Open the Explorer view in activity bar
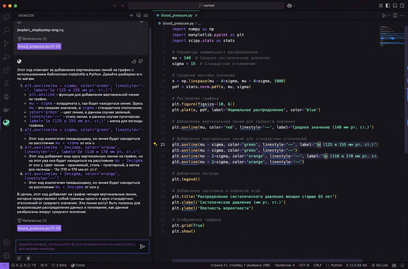This screenshot has width=408, height=269. click(6, 17)
